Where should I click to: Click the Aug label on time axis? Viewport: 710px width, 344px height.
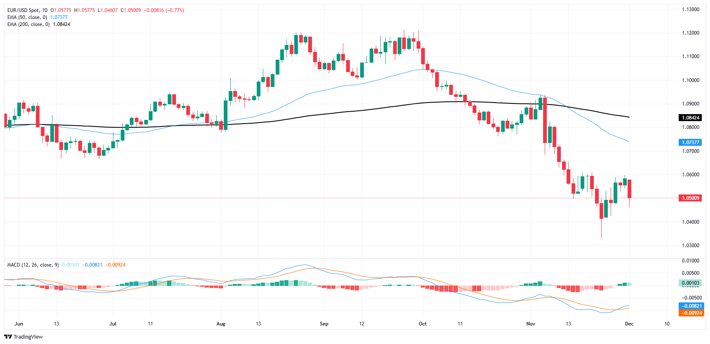coord(221,324)
